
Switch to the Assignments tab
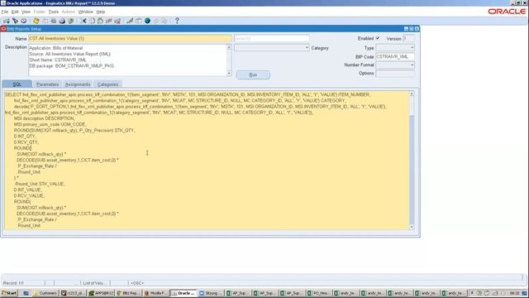coord(78,84)
